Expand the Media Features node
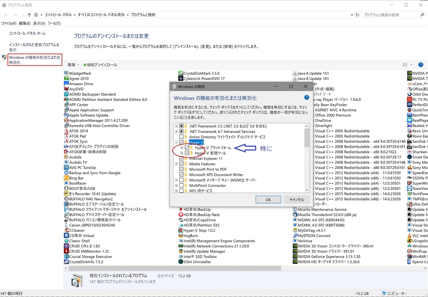Image resolution: width=428 pixels, height=297 pixels. [x=176, y=164]
